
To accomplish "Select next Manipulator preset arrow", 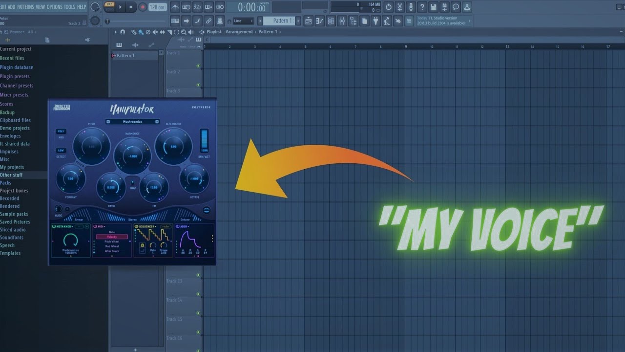I will coord(157,122).
